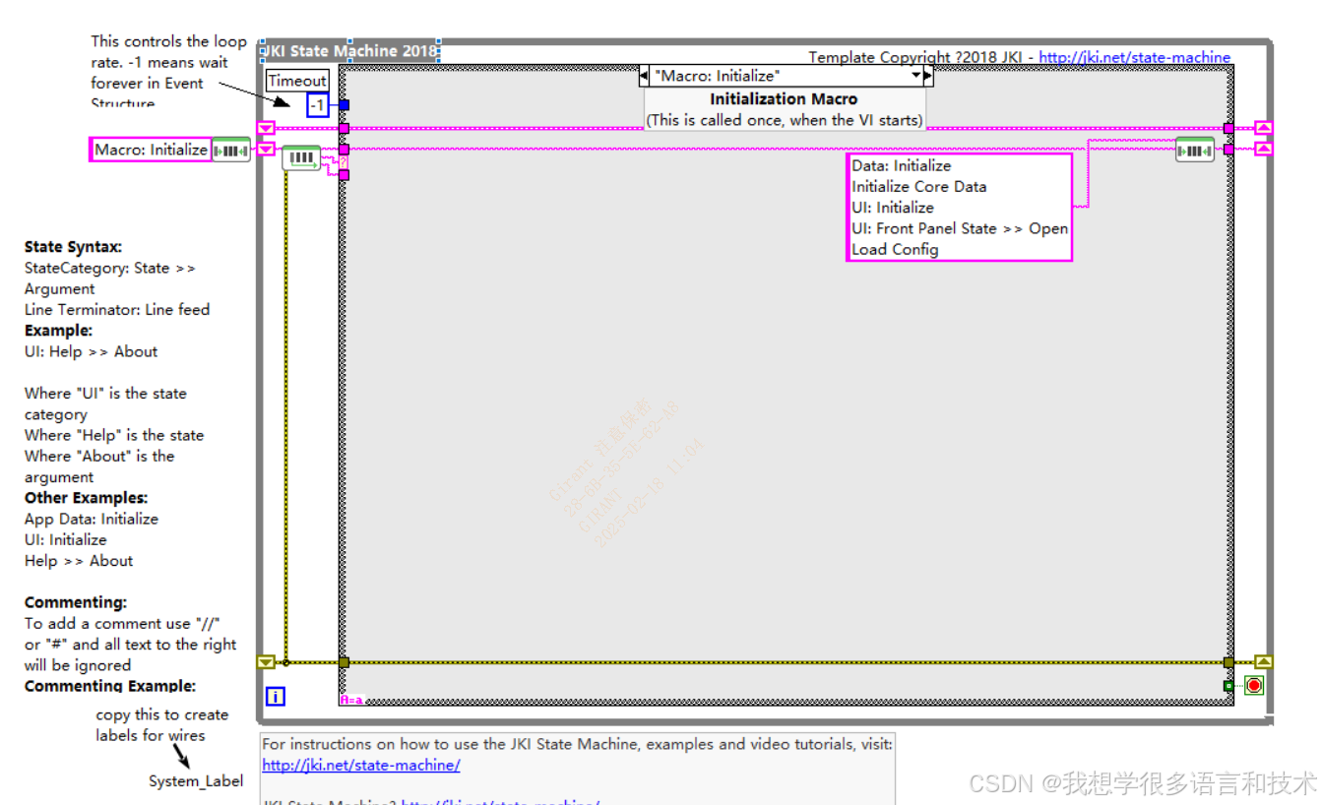
Task: Click the small green boolean constant beside the stop terminal
Action: click(1228, 686)
